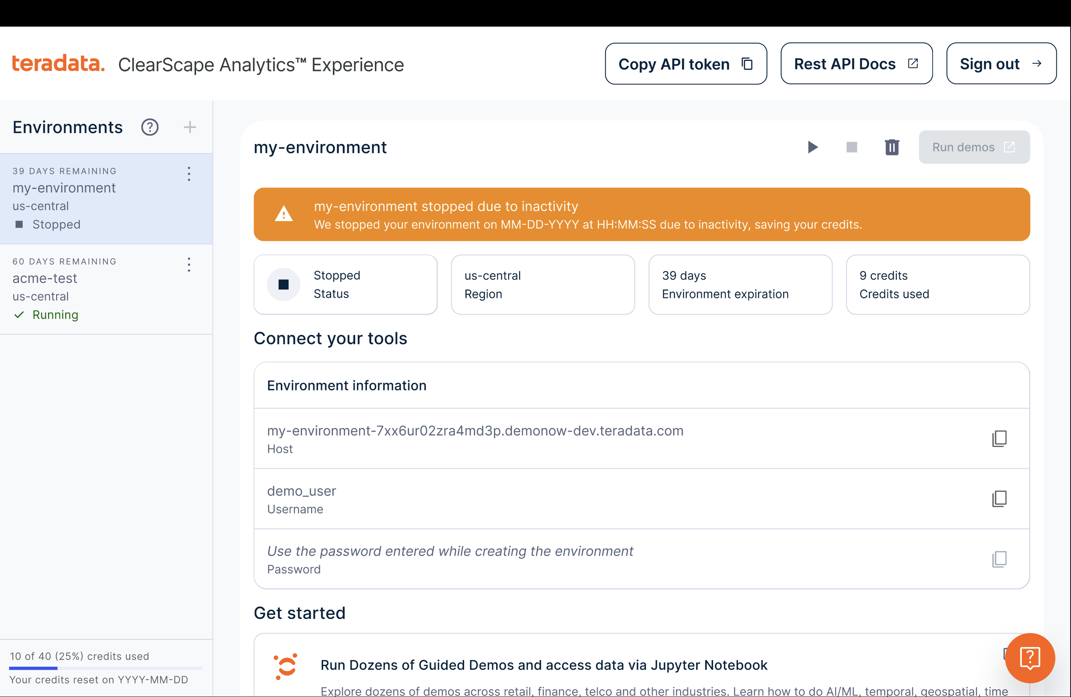This screenshot has width=1071, height=697.
Task: Click the 9 credits used card
Action: tap(938, 285)
